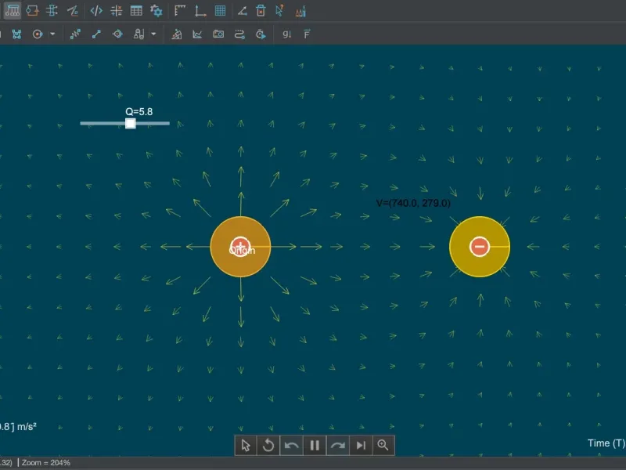Click the Q=5.8 slider handle
The image size is (626, 470).
tap(130, 123)
